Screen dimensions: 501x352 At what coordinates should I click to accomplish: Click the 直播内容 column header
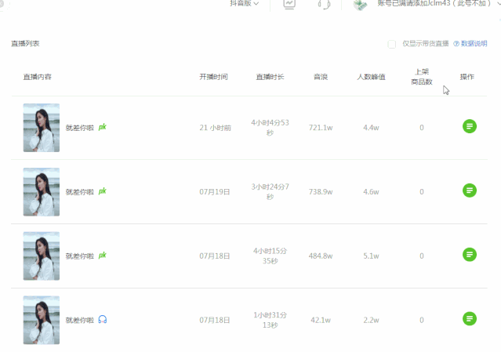(37, 77)
